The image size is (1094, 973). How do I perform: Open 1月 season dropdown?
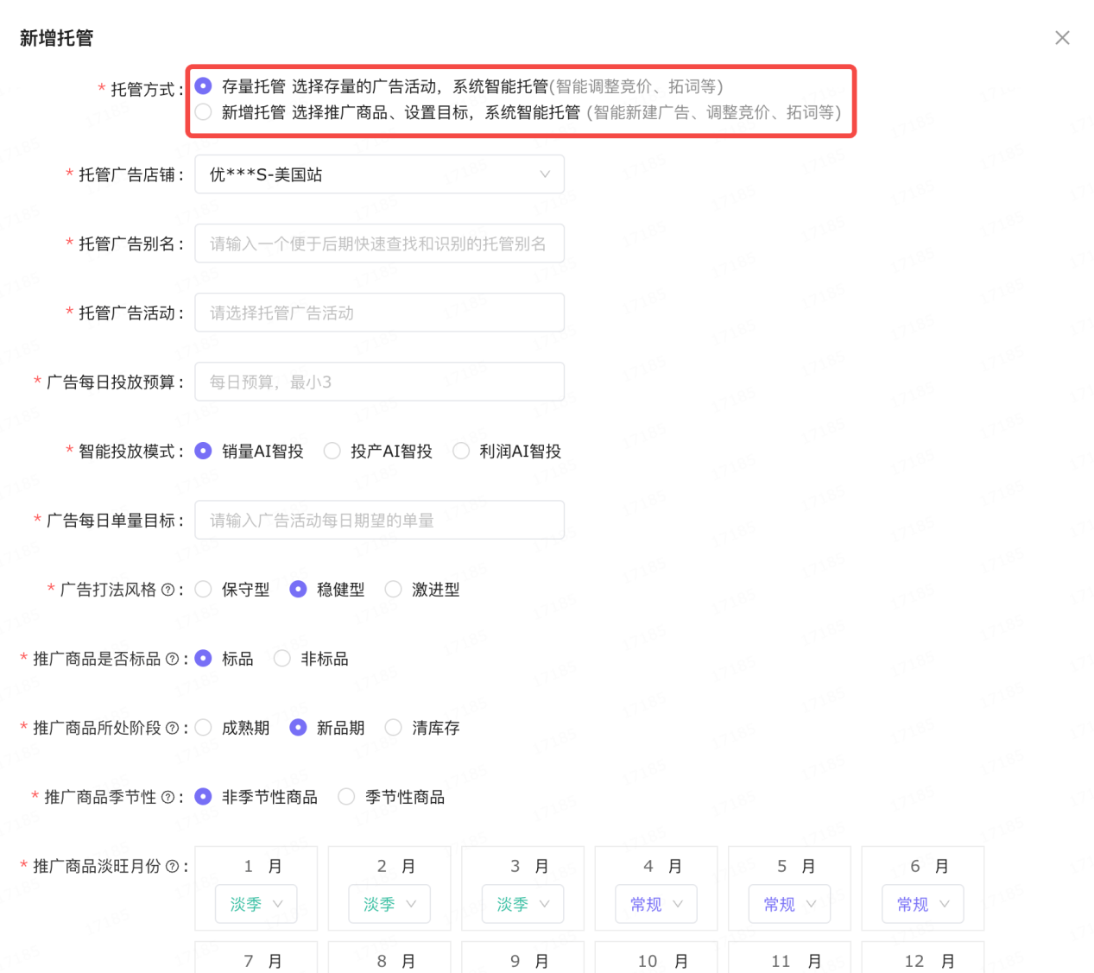pos(256,904)
